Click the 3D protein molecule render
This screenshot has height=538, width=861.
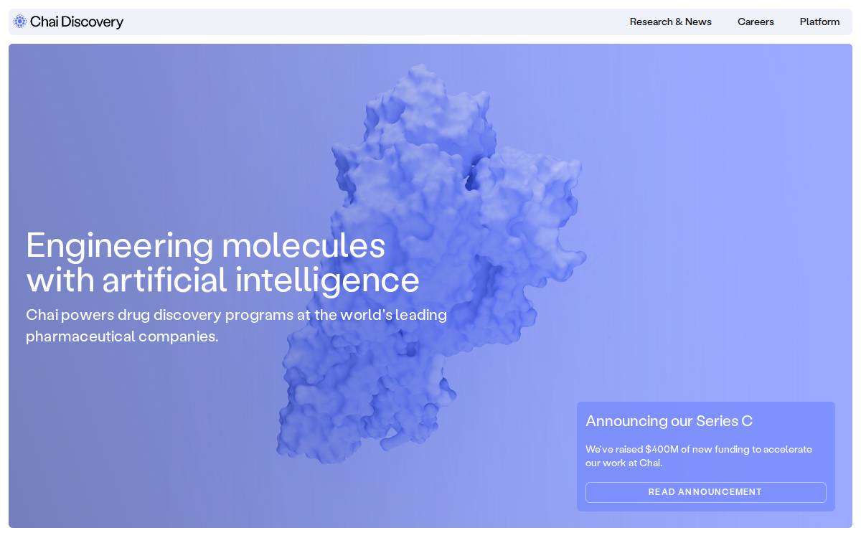pyautogui.click(x=430, y=265)
